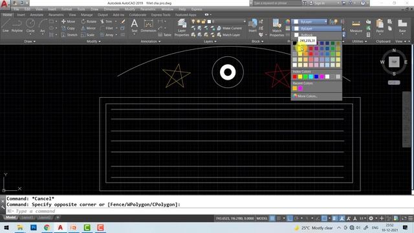Activate the Fillet command
414x233 pixels.
[x=107, y=28]
